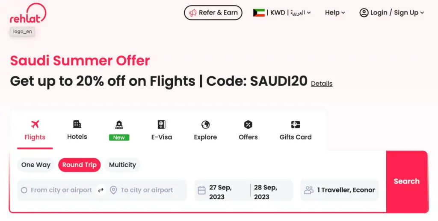Swap origin and destination cities
The image size is (438, 221).
coord(101,190)
